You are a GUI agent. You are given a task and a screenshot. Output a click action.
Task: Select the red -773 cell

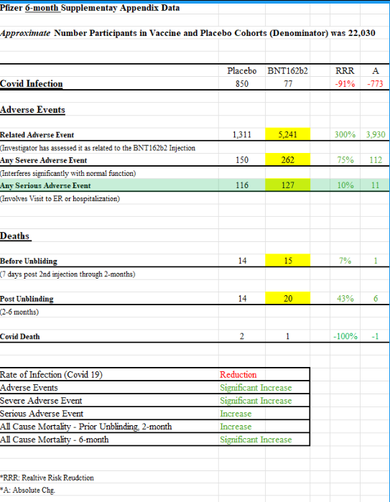(375, 84)
